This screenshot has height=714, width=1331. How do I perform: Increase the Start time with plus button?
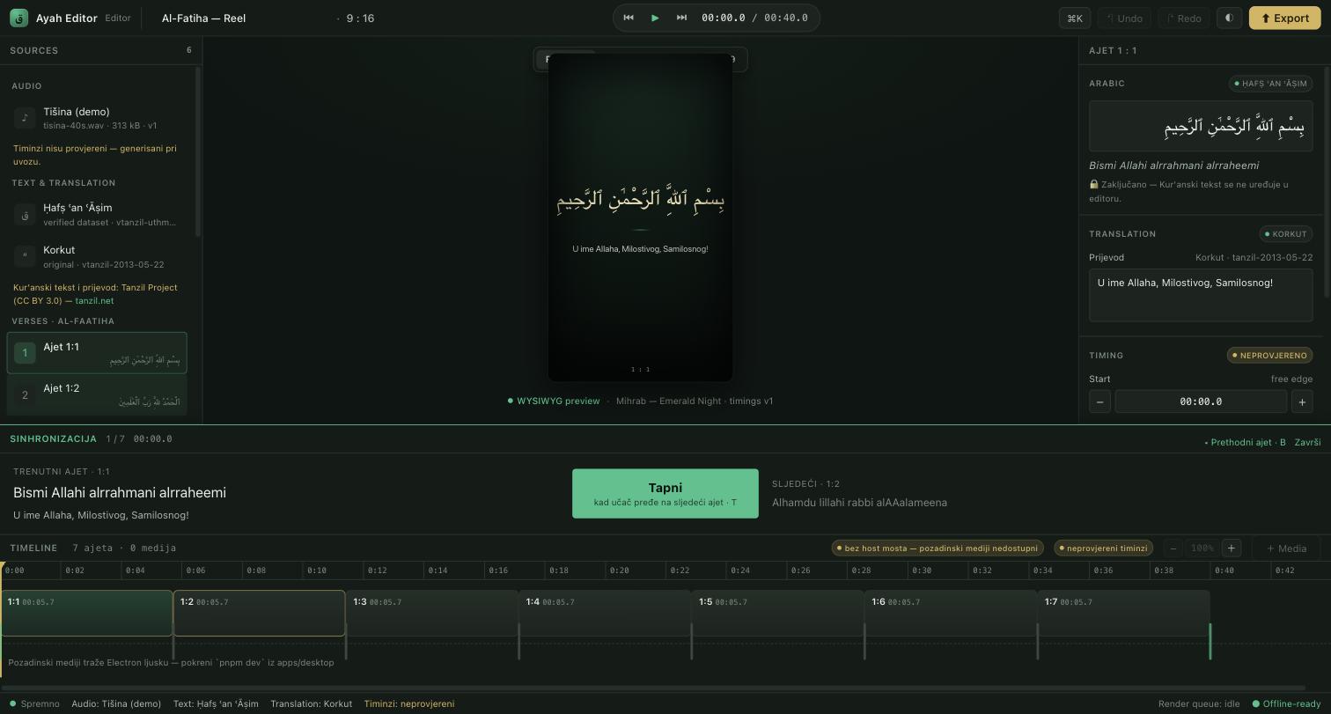coord(1302,401)
